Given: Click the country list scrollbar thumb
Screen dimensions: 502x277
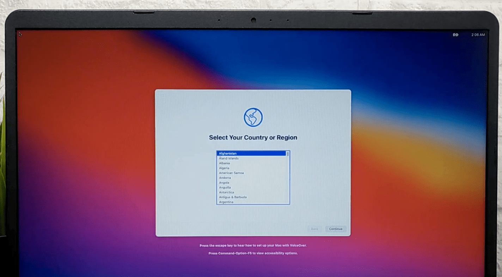Looking at the screenshot, I should 288,154.
